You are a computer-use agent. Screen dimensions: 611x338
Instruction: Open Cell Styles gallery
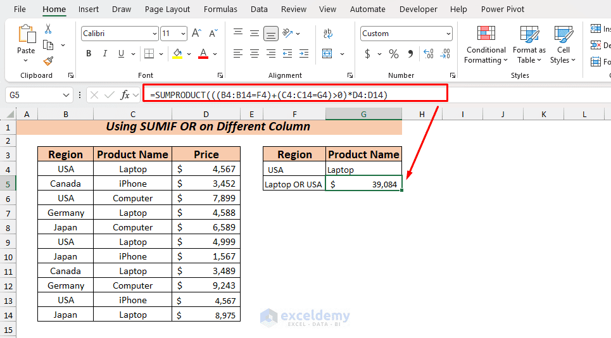pos(563,44)
